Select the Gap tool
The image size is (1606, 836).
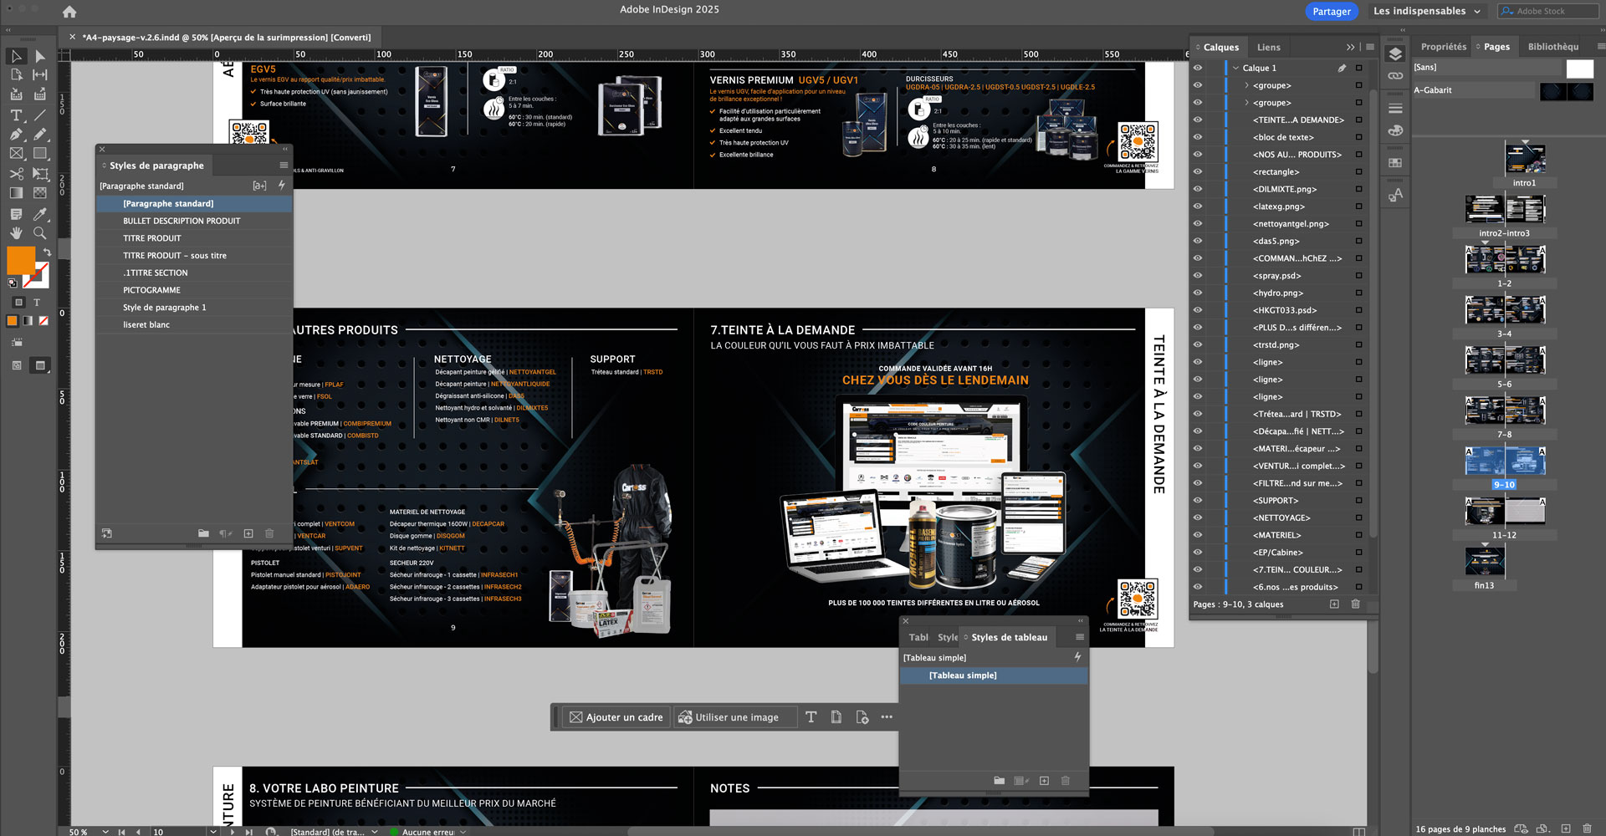point(39,75)
